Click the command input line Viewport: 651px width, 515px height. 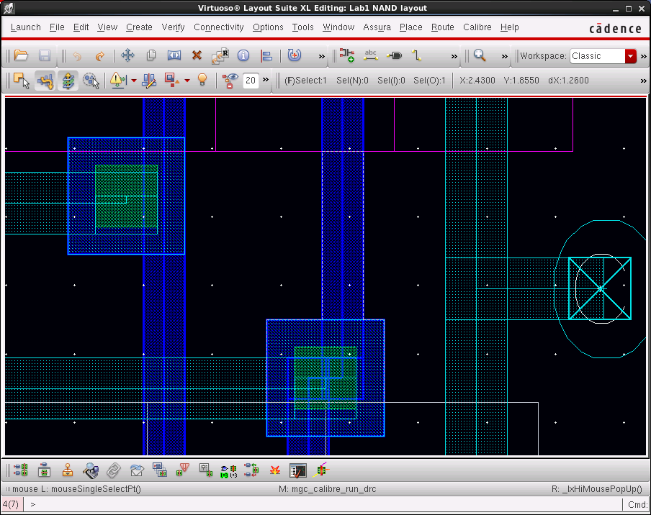[324, 504]
